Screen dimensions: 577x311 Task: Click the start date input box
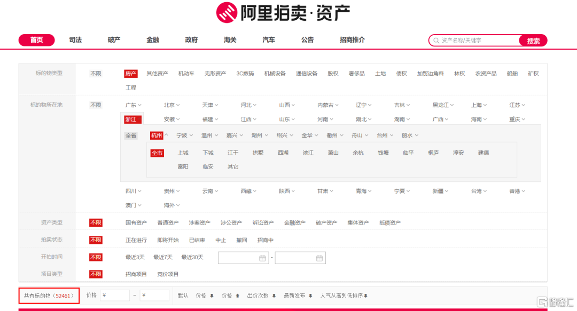click(x=243, y=258)
